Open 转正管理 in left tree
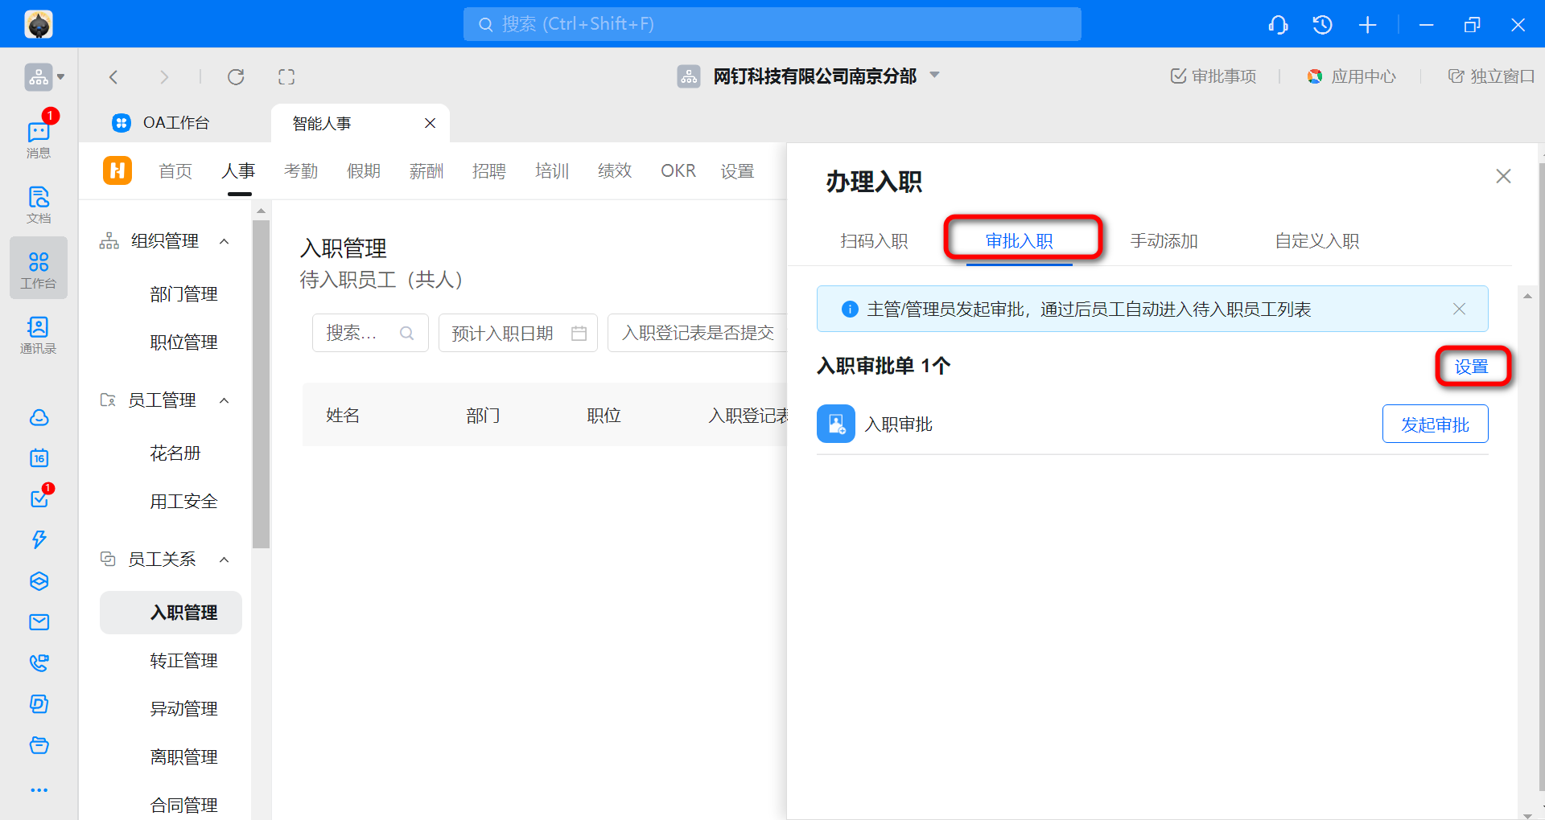1545x820 pixels. click(183, 661)
